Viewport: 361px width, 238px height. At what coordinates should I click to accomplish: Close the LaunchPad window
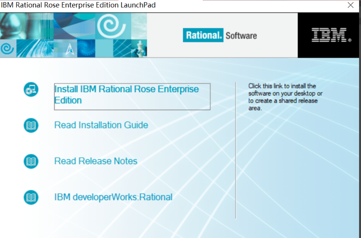point(351,5)
